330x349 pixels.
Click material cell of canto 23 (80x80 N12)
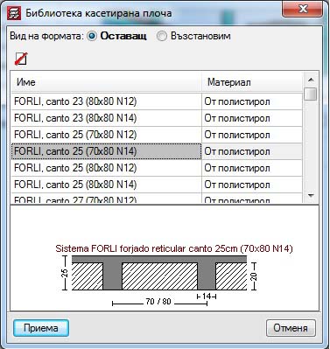(252, 101)
